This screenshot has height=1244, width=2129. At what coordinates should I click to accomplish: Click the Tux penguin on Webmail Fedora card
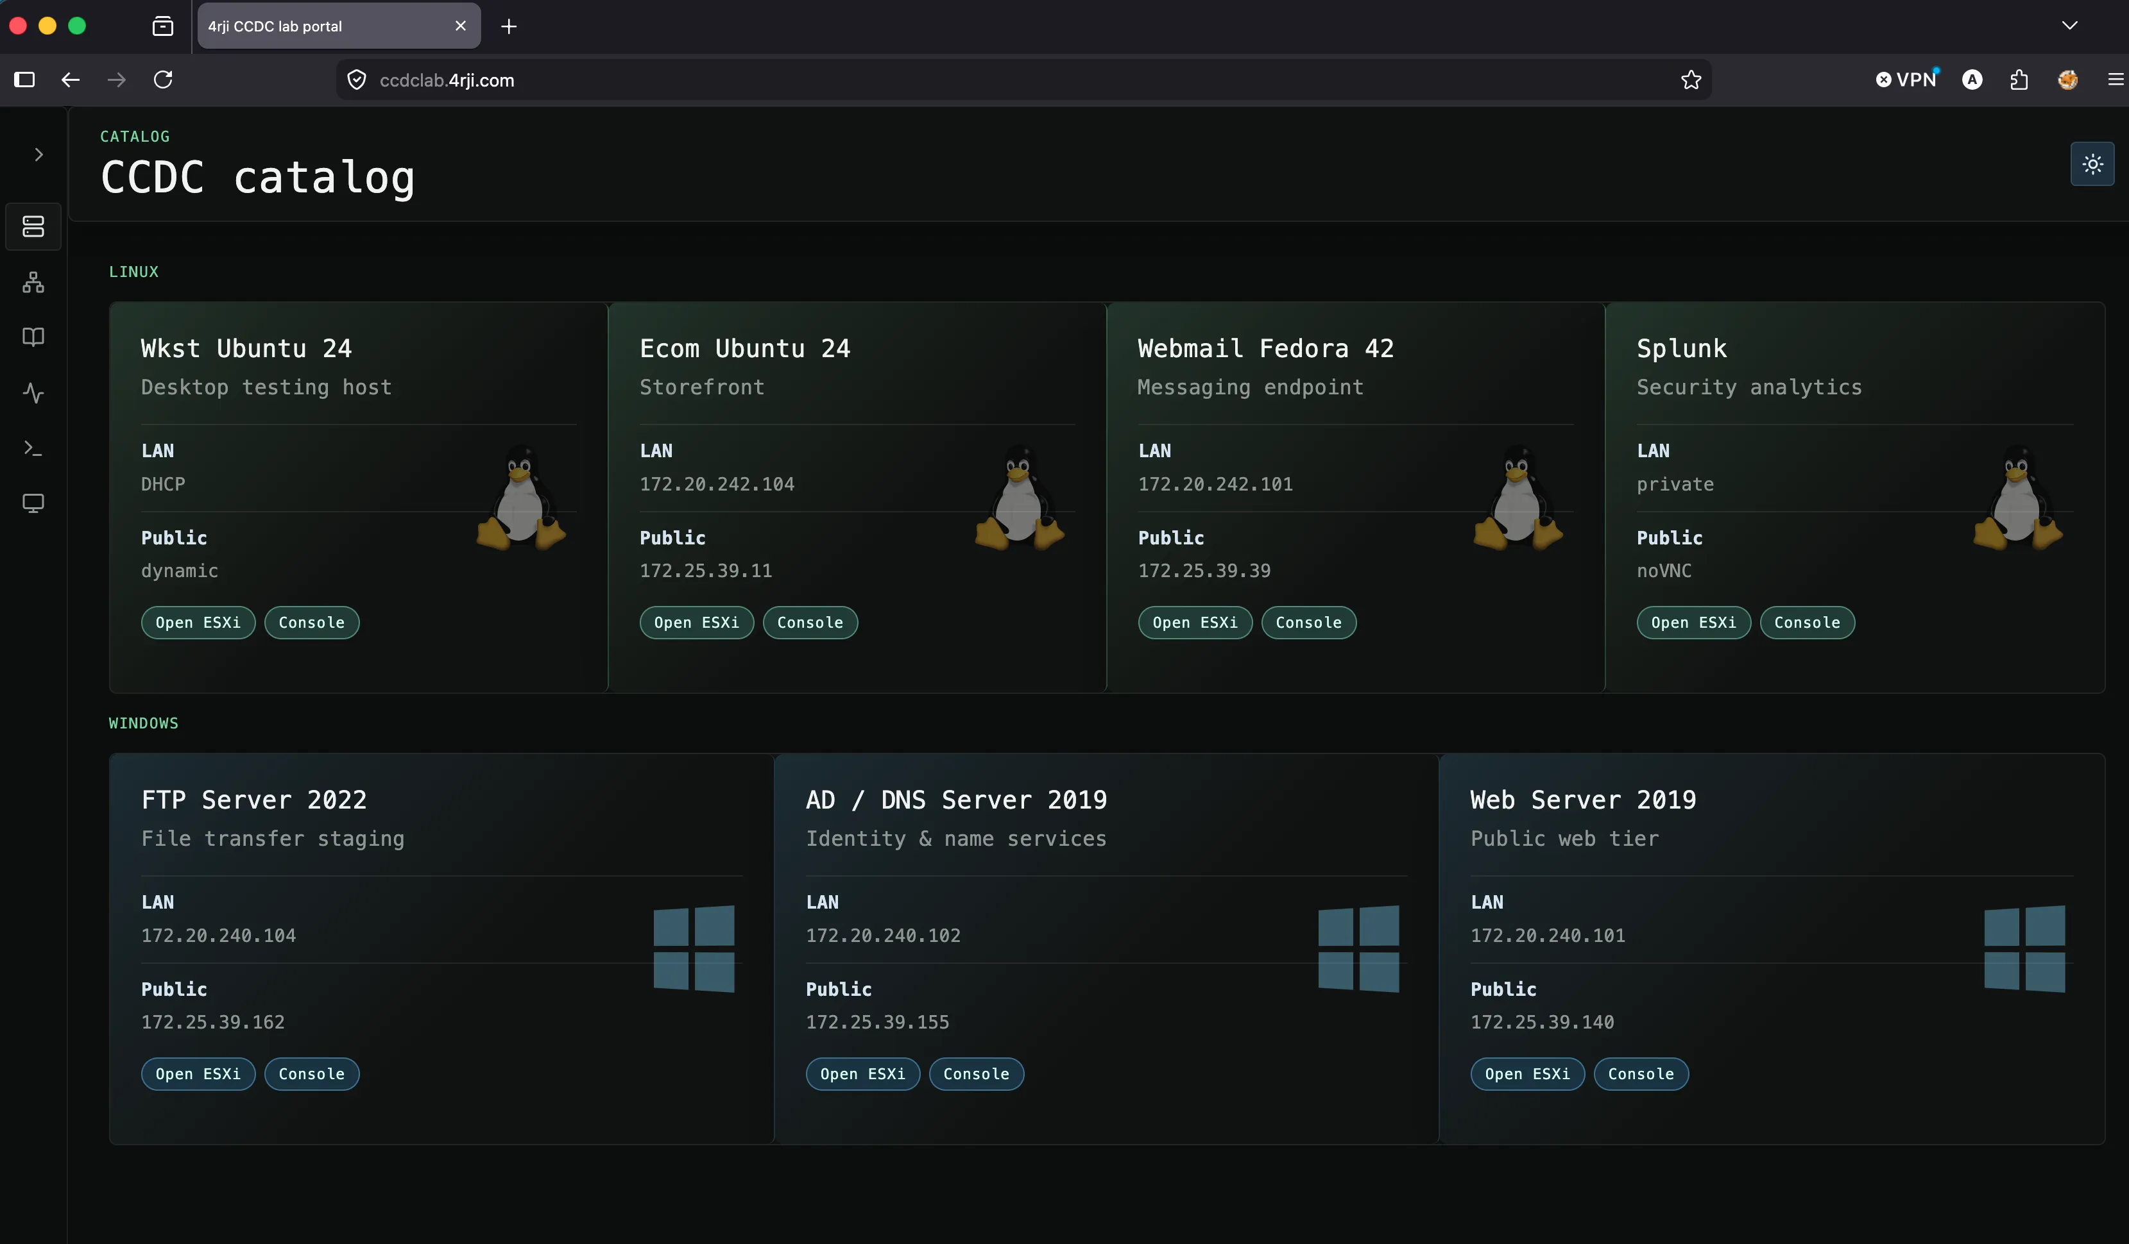1518,498
